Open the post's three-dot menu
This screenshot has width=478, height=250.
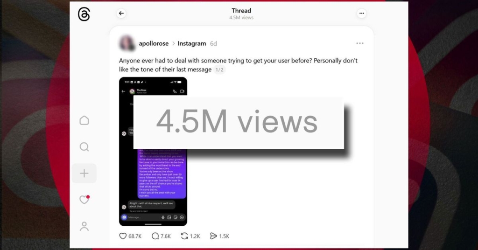(360, 43)
